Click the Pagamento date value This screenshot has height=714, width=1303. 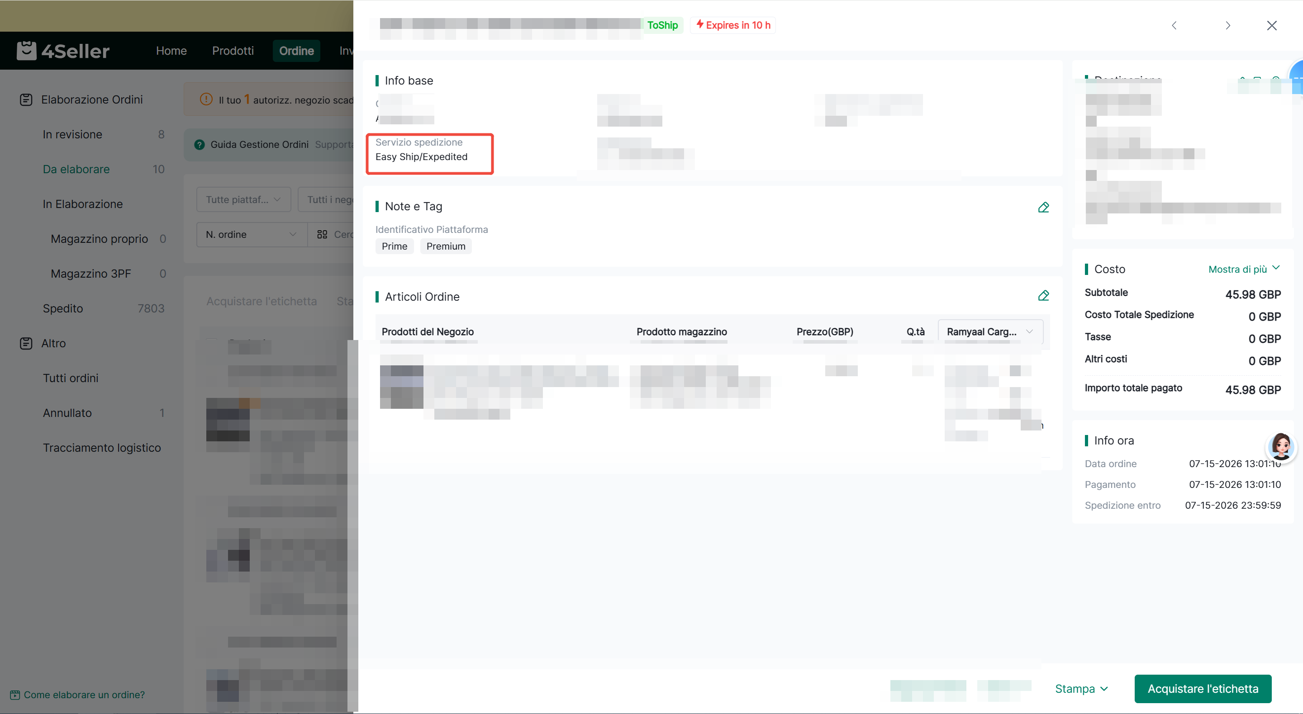[1235, 484]
